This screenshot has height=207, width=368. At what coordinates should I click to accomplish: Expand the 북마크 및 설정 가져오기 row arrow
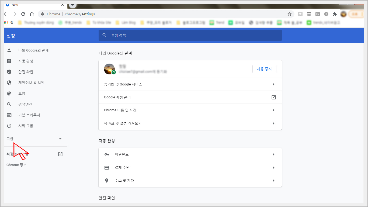click(274, 123)
